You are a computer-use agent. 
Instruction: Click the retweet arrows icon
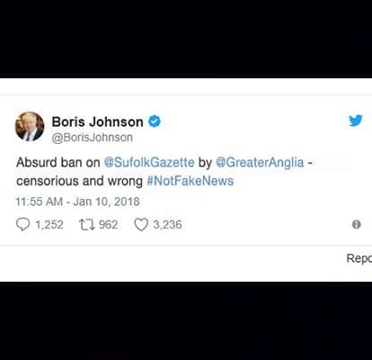87,225
